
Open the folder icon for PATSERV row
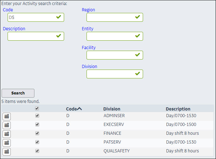coord(7,143)
